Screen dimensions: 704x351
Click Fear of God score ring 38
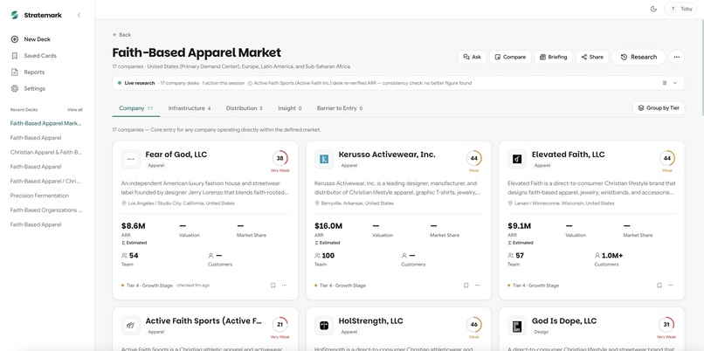pos(280,158)
